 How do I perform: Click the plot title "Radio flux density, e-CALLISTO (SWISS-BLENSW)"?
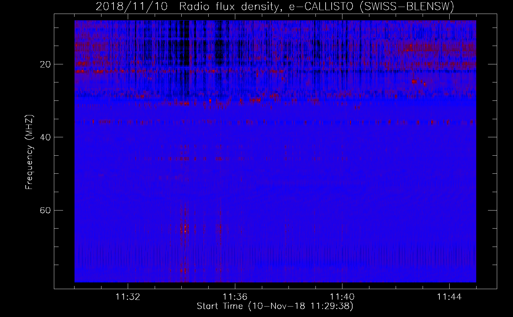pyautogui.click(x=316, y=7)
